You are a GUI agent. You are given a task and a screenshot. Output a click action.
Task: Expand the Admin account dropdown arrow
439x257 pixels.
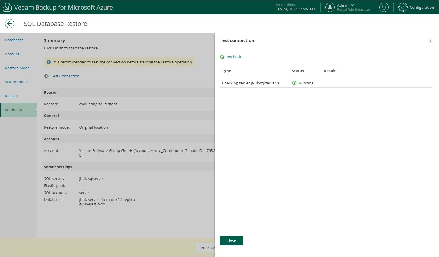352,5
